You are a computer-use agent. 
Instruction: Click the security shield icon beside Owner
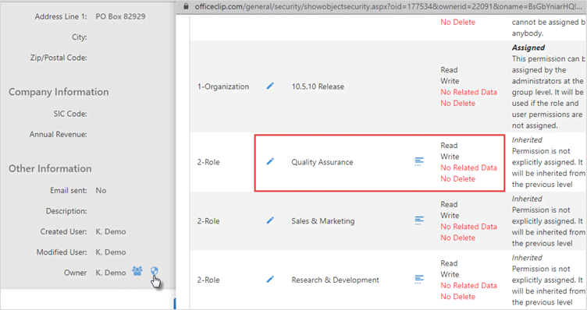coord(155,271)
